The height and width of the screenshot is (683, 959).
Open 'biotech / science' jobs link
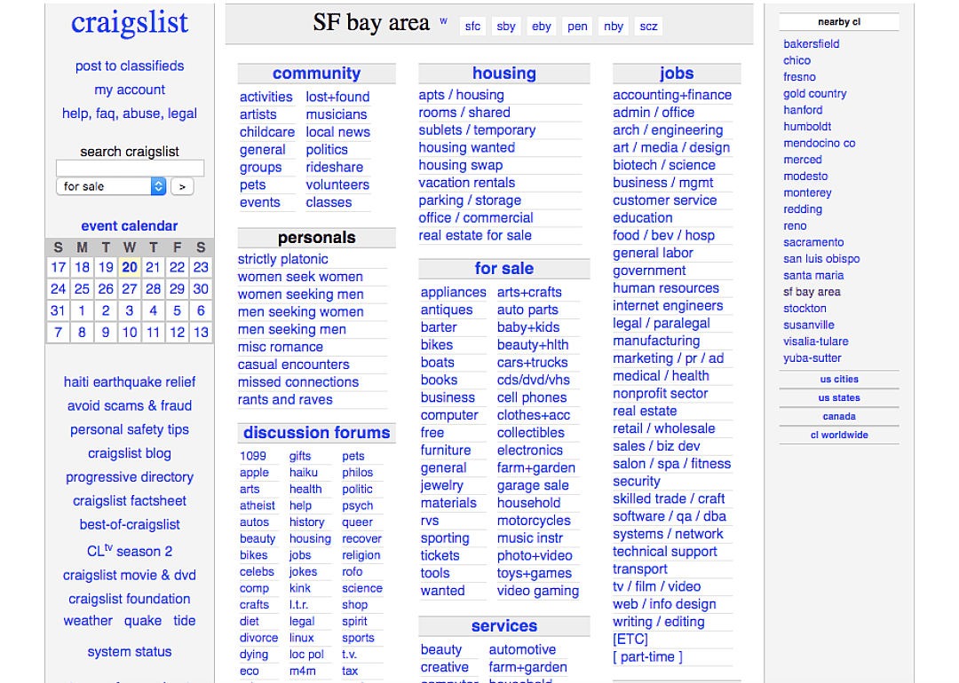click(x=664, y=165)
